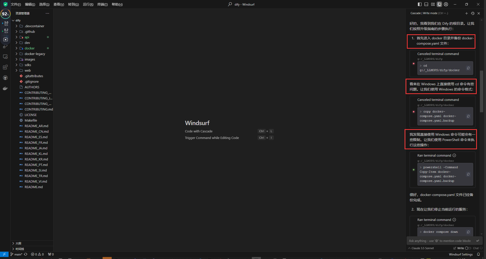
Task: Open Remote Explorer in activity bar
Action: (5, 57)
